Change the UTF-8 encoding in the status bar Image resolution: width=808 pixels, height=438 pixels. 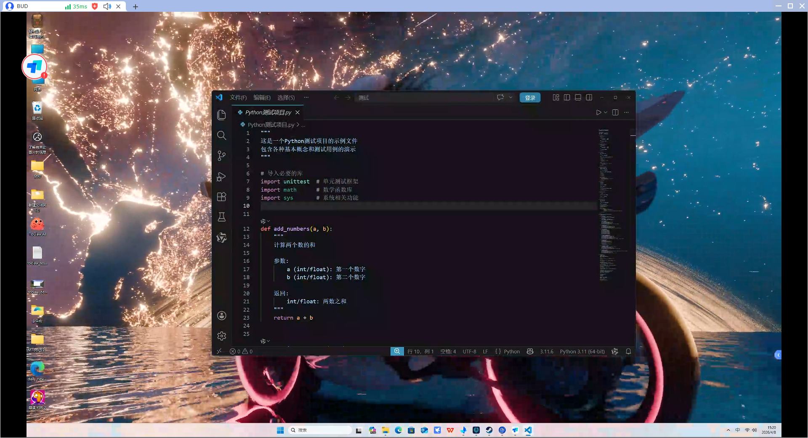[469, 351]
